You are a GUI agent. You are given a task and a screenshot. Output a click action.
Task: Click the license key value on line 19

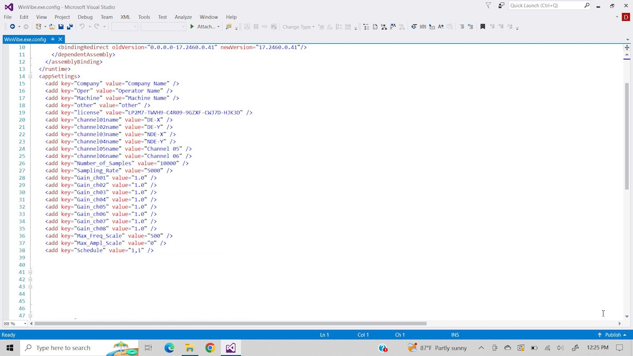click(x=184, y=113)
